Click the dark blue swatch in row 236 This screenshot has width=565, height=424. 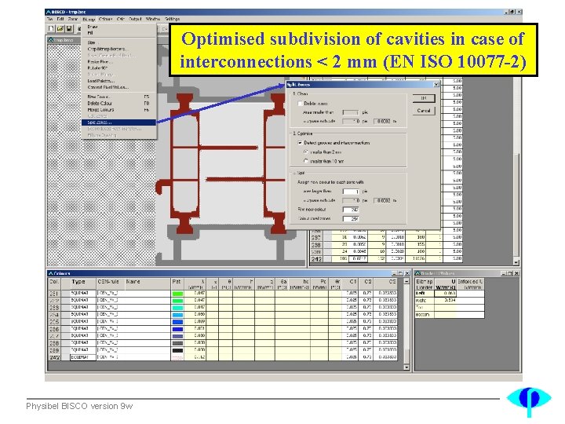click(177, 329)
